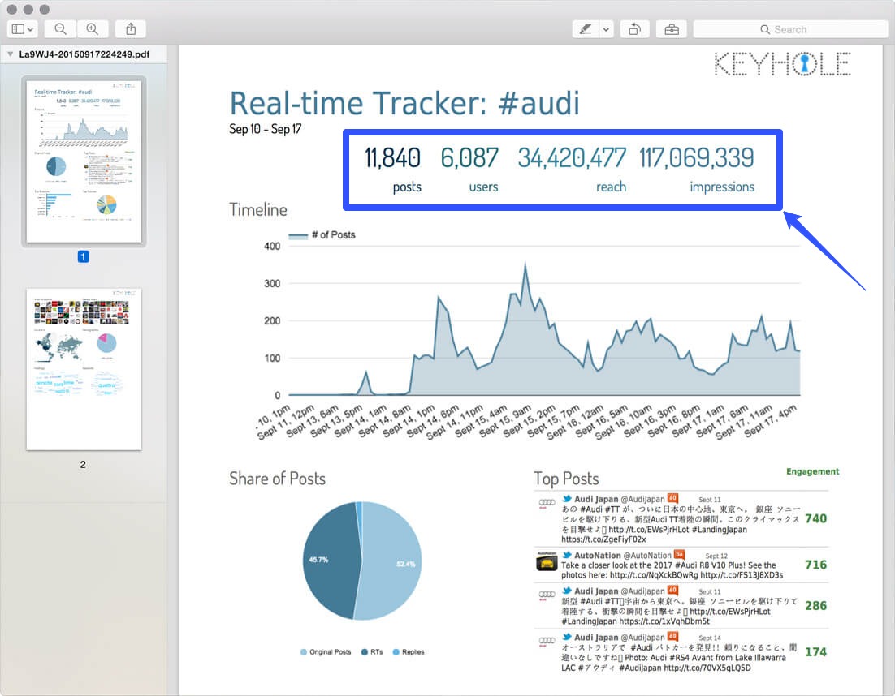Select page 2 thumbnail in the sidebar
This screenshot has height=696, width=895.
tap(82, 367)
